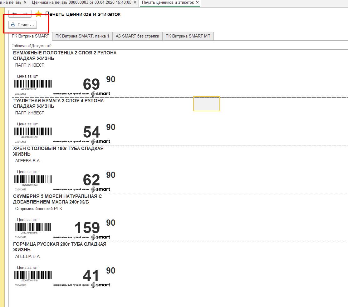The height and width of the screenshot is (307, 348).
Task: Click Старомихайловский РПК supplier text
Action: point(38,209)
